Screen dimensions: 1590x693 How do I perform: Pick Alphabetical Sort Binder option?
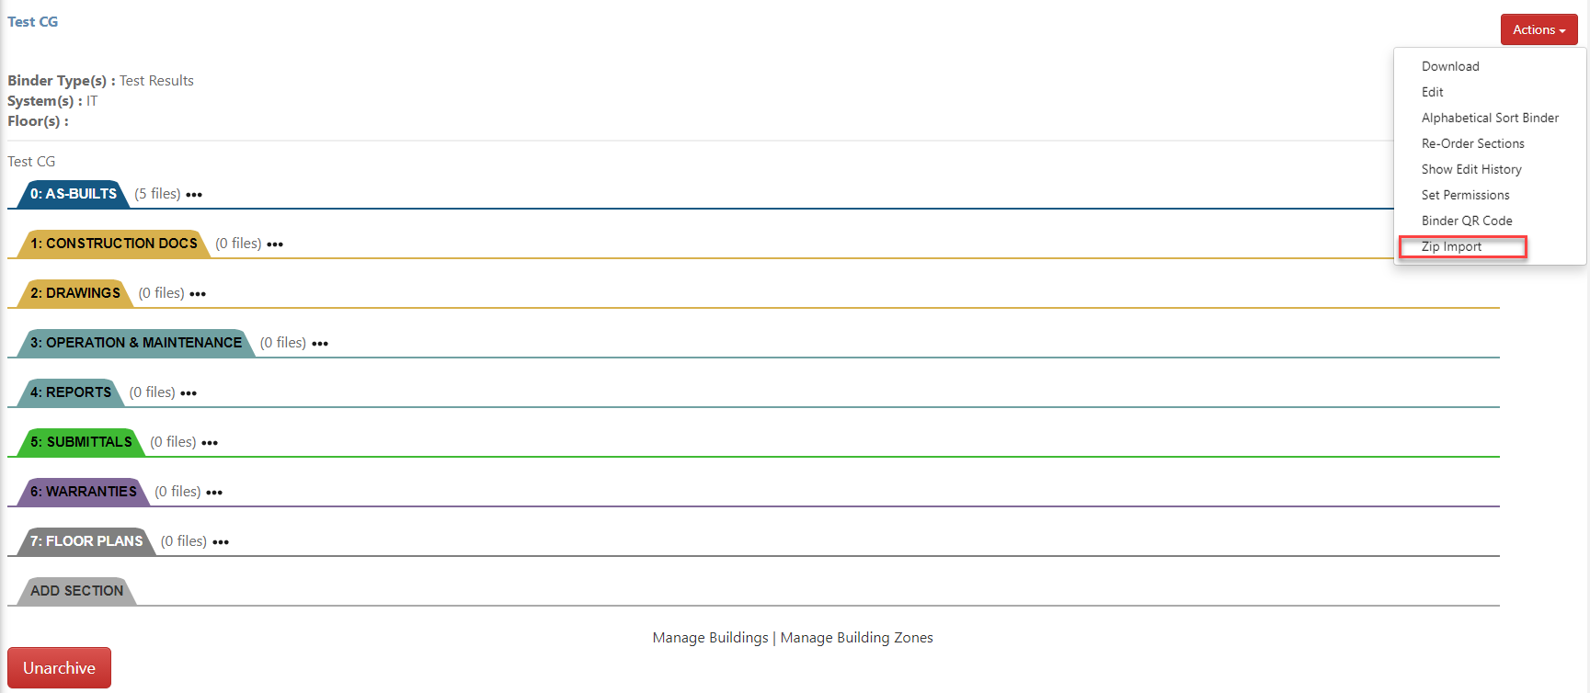[x=1490, y=118]
